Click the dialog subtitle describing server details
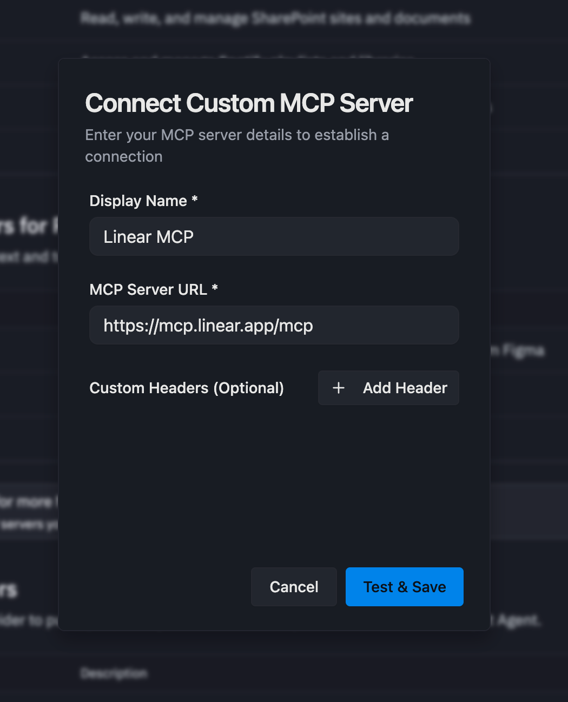 coord(237,145)
